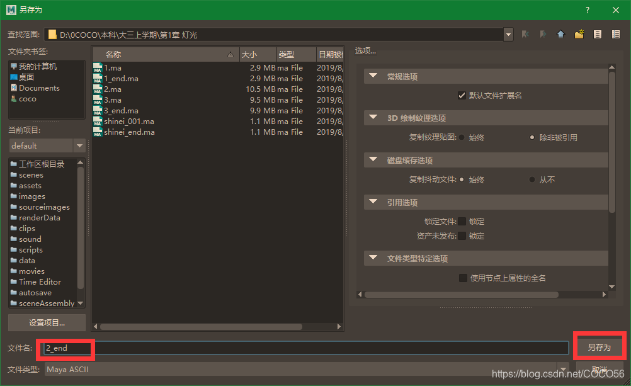Click the navigate back arrow icon
Image resolution: width=631 pixels, height=386 pixels.
525,35
